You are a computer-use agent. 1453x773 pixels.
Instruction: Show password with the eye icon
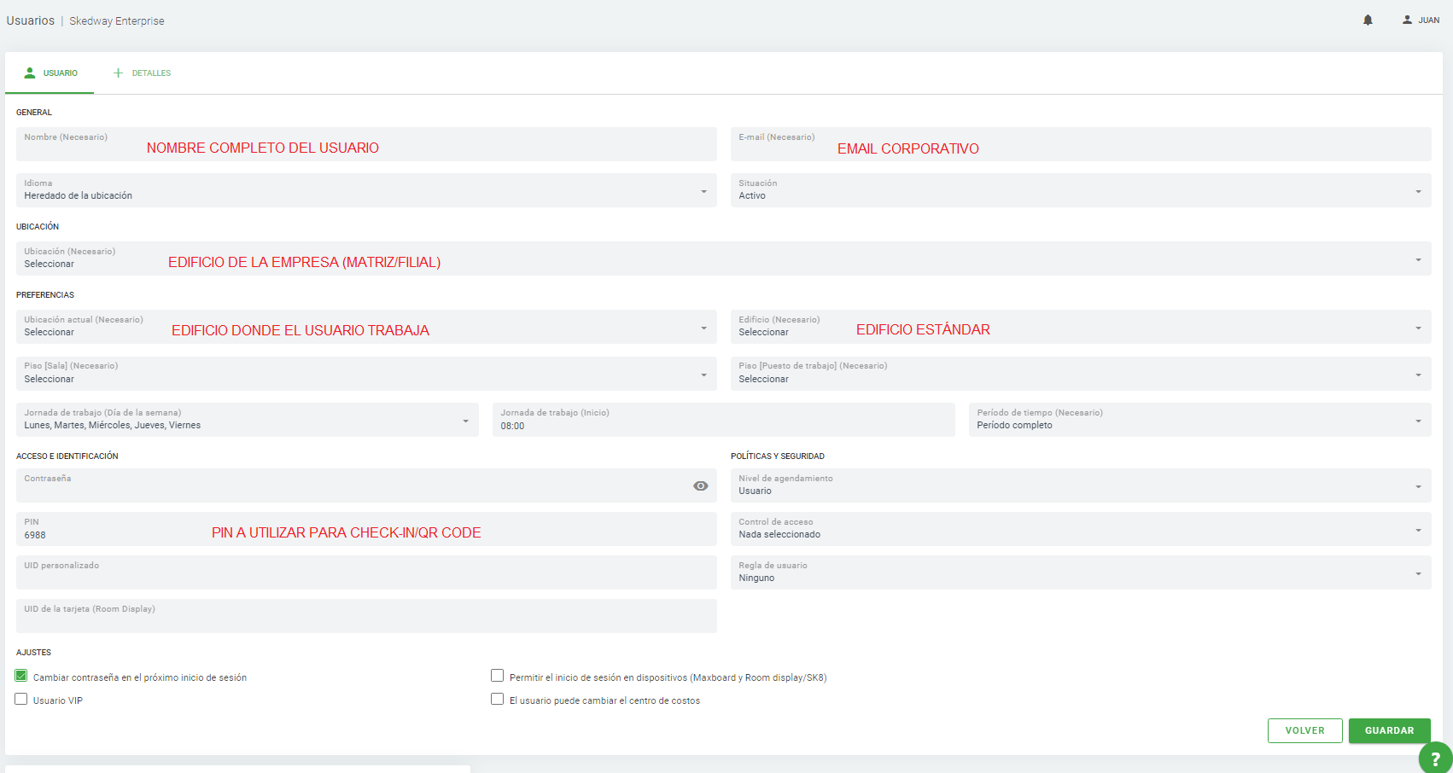[700, 485]
